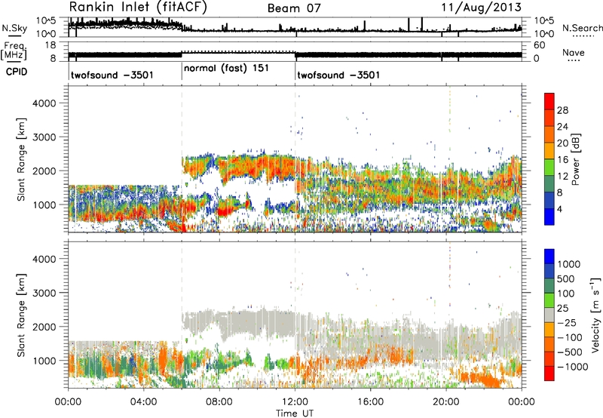The image size is (603, 418).
Task: Click the 'Time UT' axis title
Action: (x=295, y=413)
